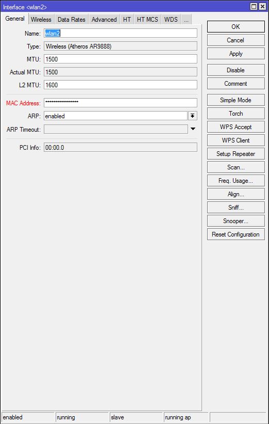Switch to the Wireless tab
269x424 pixels.
(x=41, y=20)
